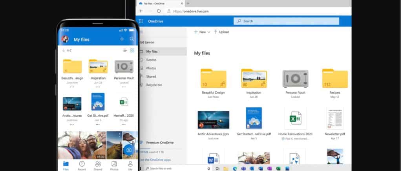Open more options under Inspiration on phone
402x171 pixels.
click(x=98, y=87)
